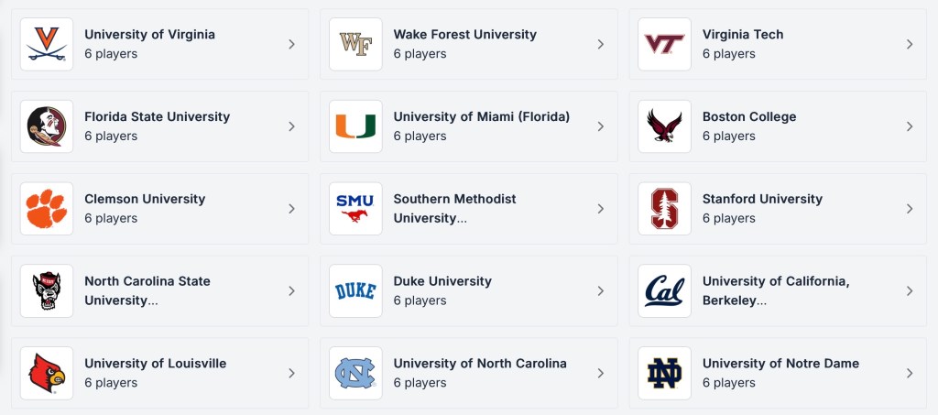
Task: Click the Florida State Seminoles logo
Action: point(47,126)
